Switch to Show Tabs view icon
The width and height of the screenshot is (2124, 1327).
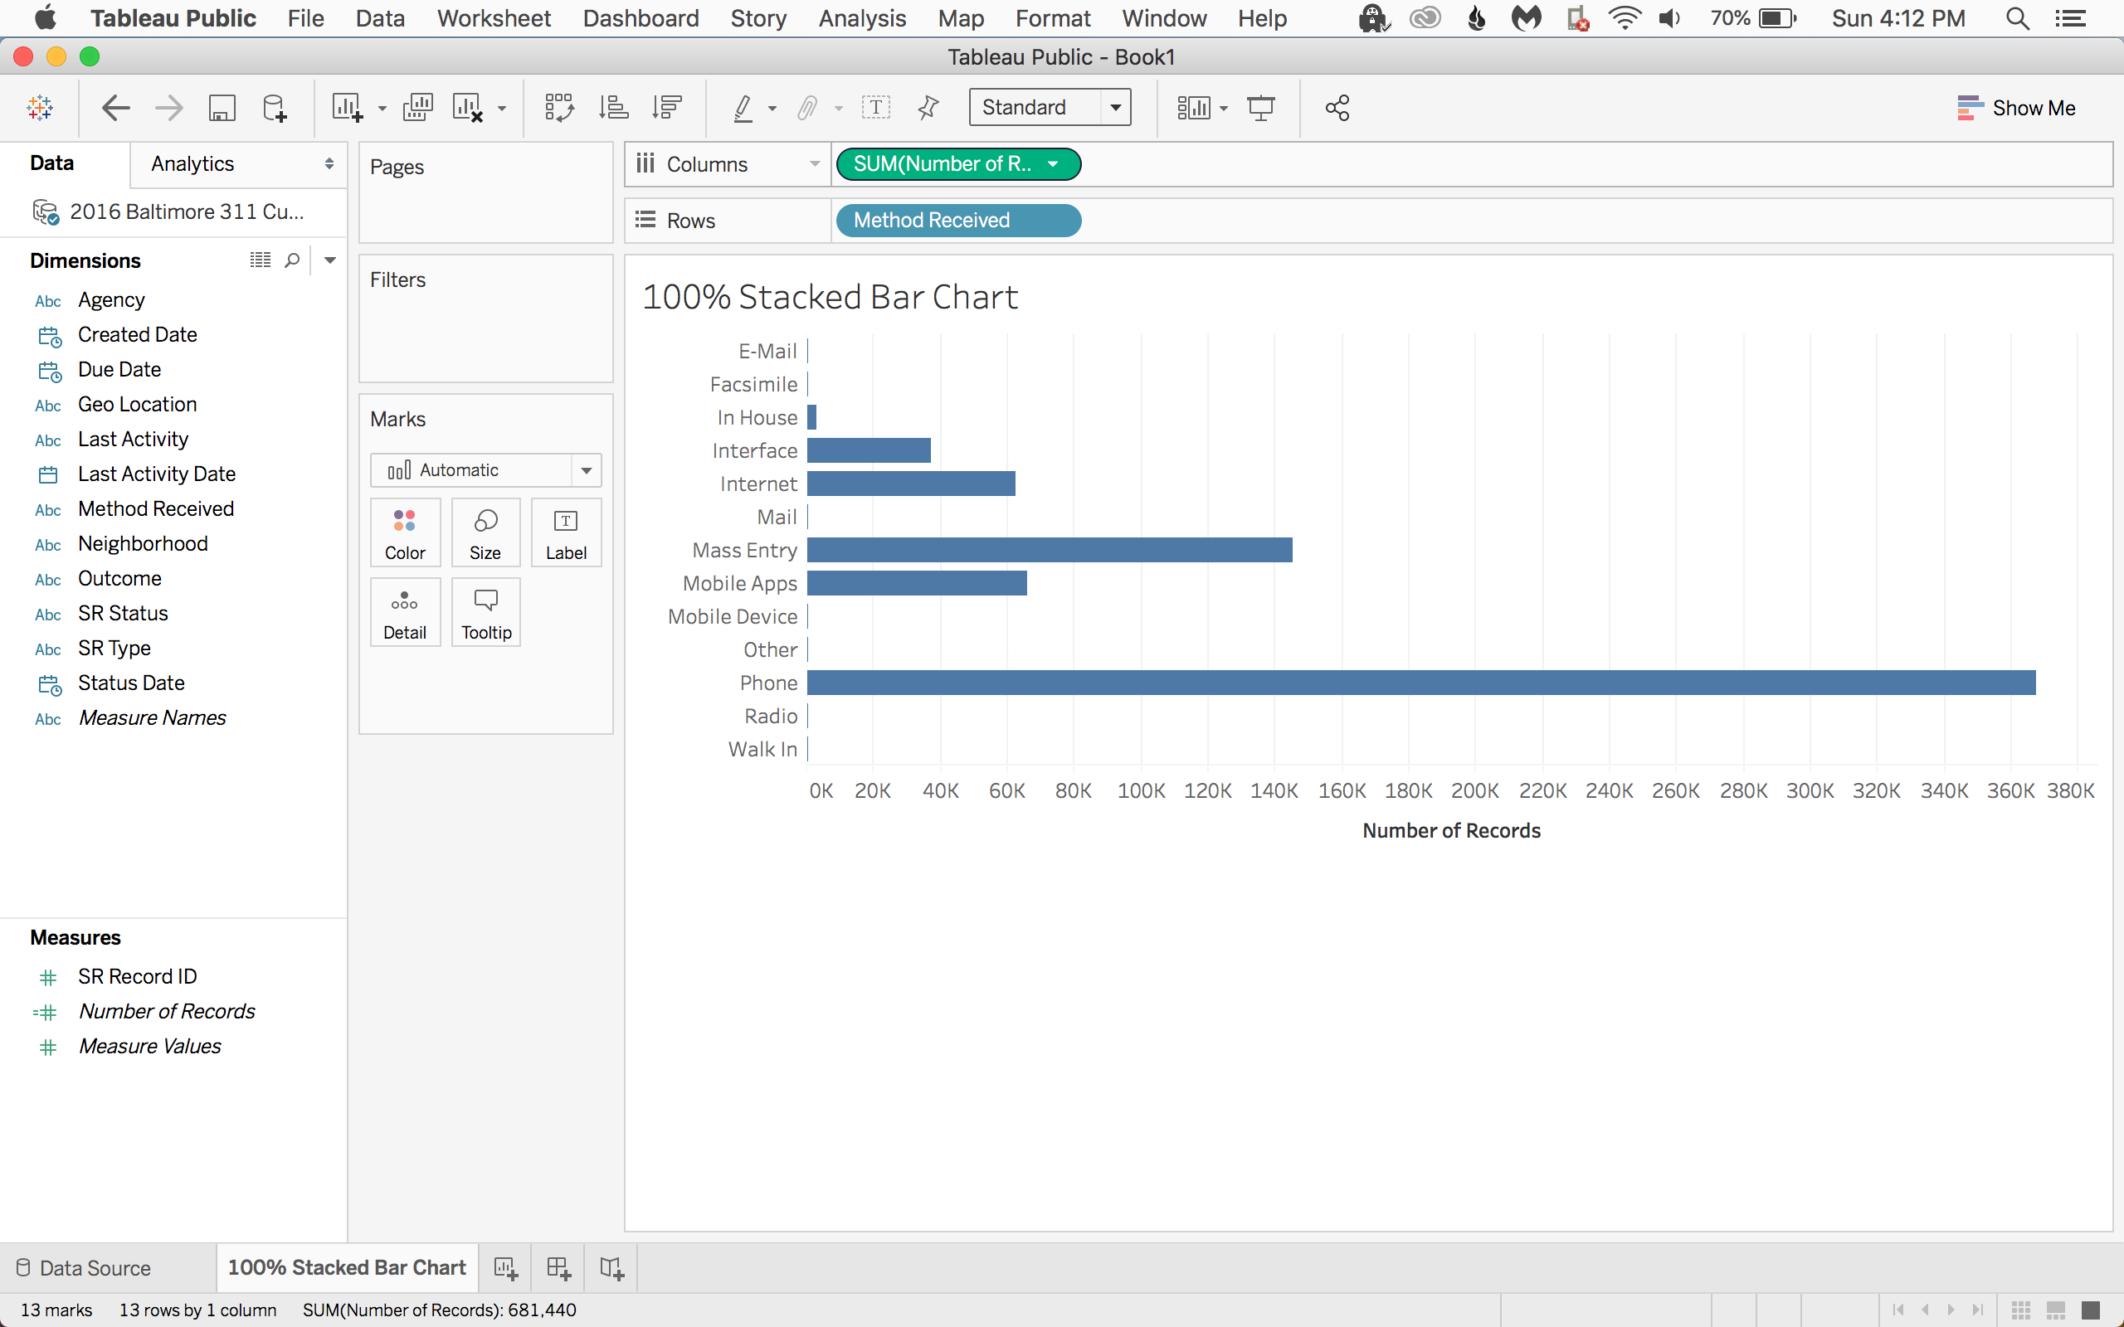click(x=2091, y=1310)
